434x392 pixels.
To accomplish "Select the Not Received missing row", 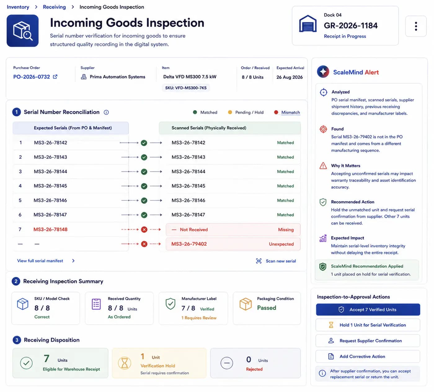I will click(x=233, y=229).
